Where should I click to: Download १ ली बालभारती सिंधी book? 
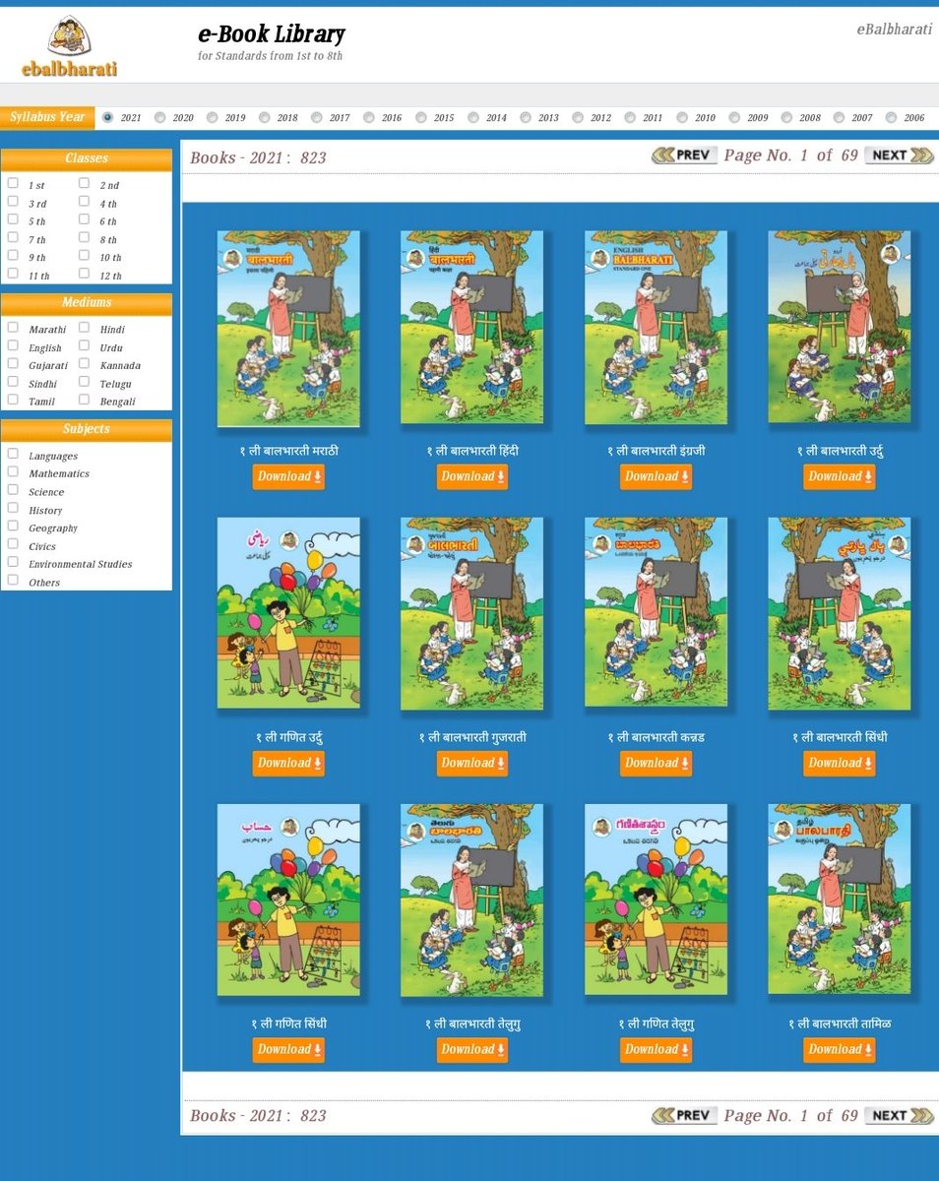coord(840,763)
